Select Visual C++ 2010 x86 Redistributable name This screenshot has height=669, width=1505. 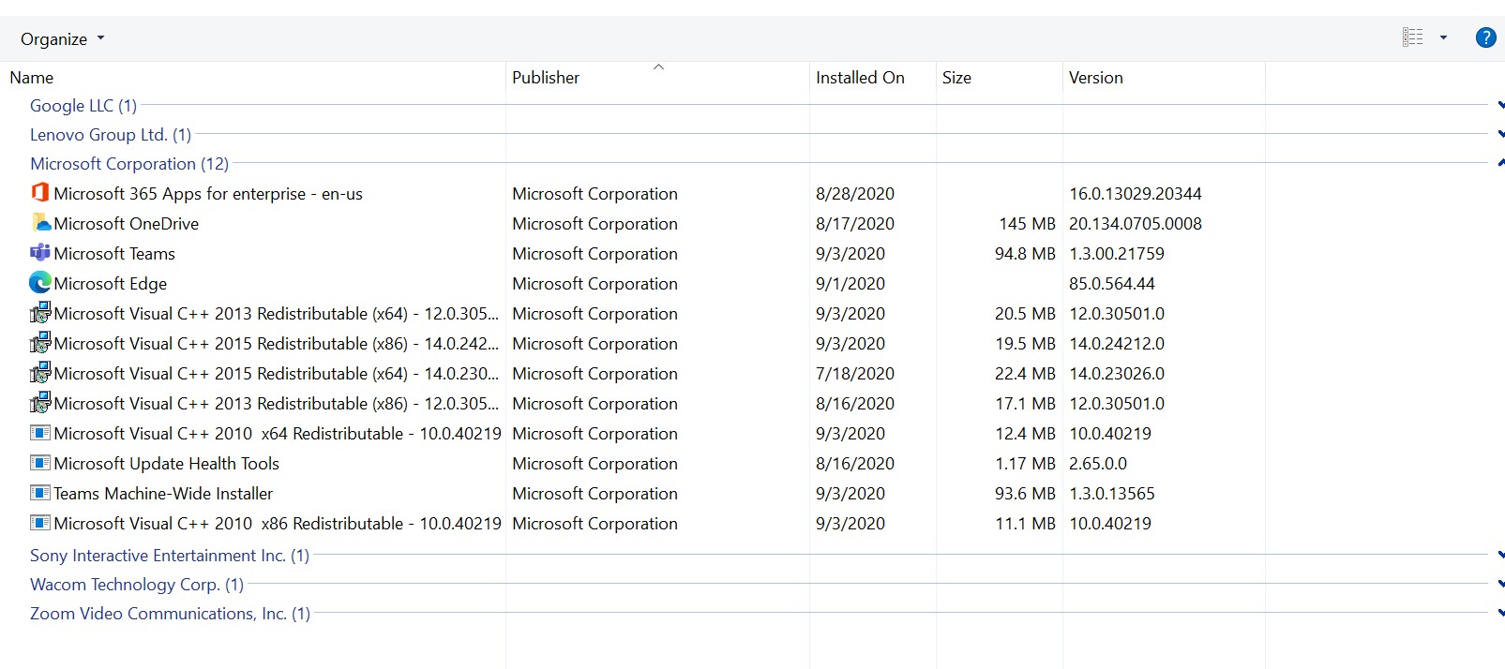click(278, 524)
